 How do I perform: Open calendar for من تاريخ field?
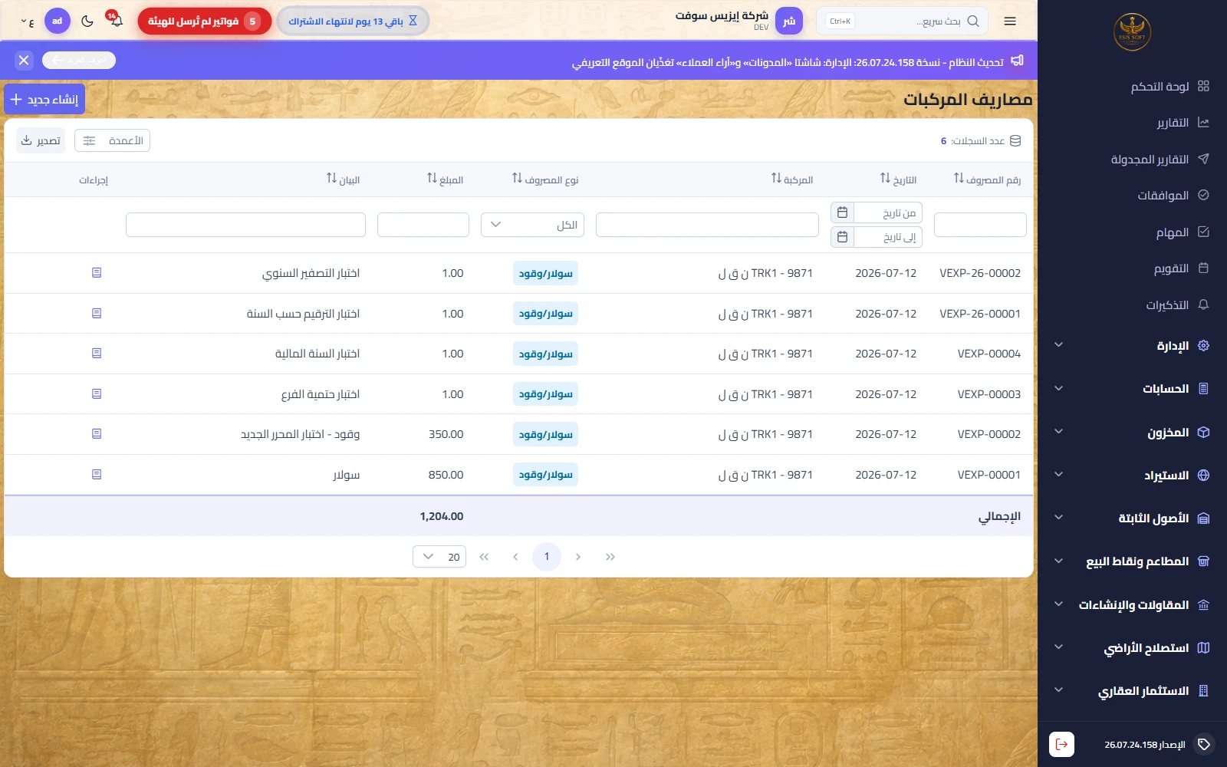point(842,212)
